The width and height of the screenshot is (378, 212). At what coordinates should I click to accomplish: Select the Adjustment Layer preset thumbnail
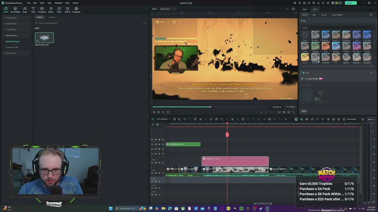44,38
